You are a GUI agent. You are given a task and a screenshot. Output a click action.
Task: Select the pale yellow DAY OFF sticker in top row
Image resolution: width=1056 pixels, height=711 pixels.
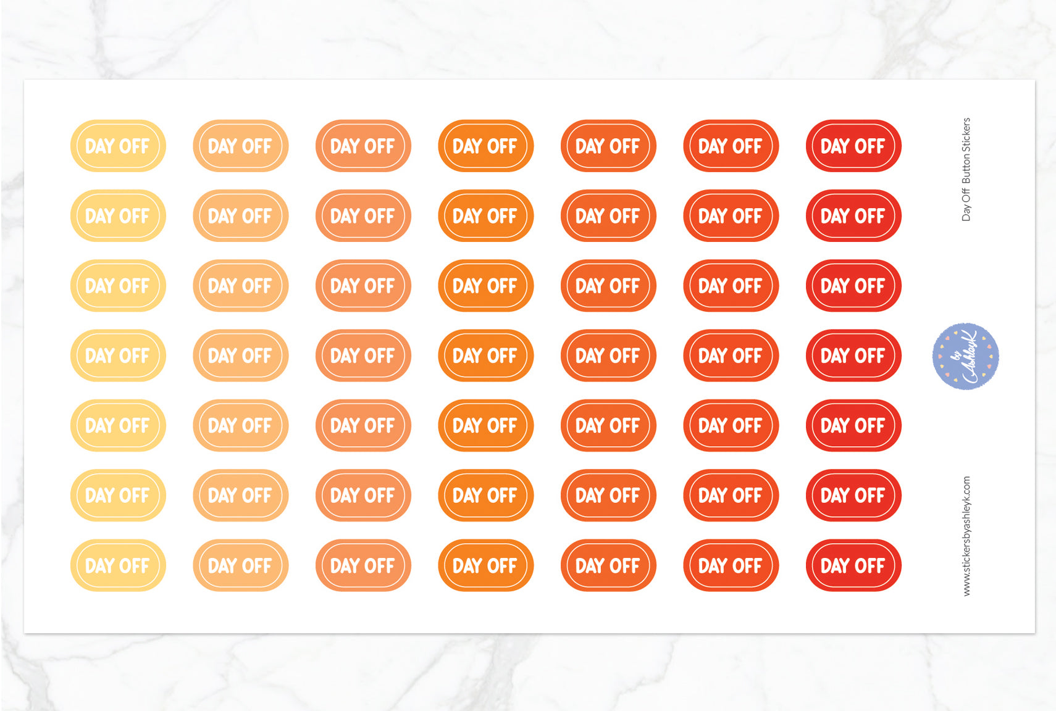[118, 146]
